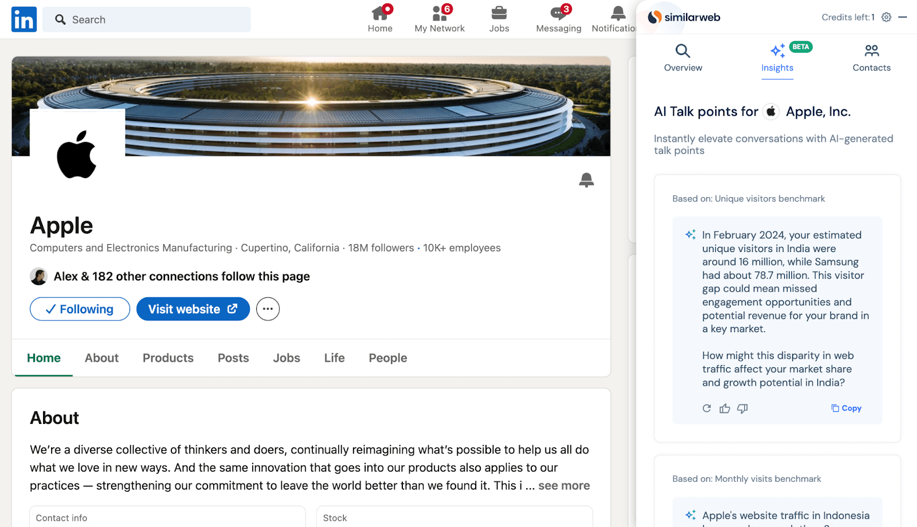This screenshot has height=527, width=917.
Task: Select the Home page tab
Action: [x=44, y=358]
